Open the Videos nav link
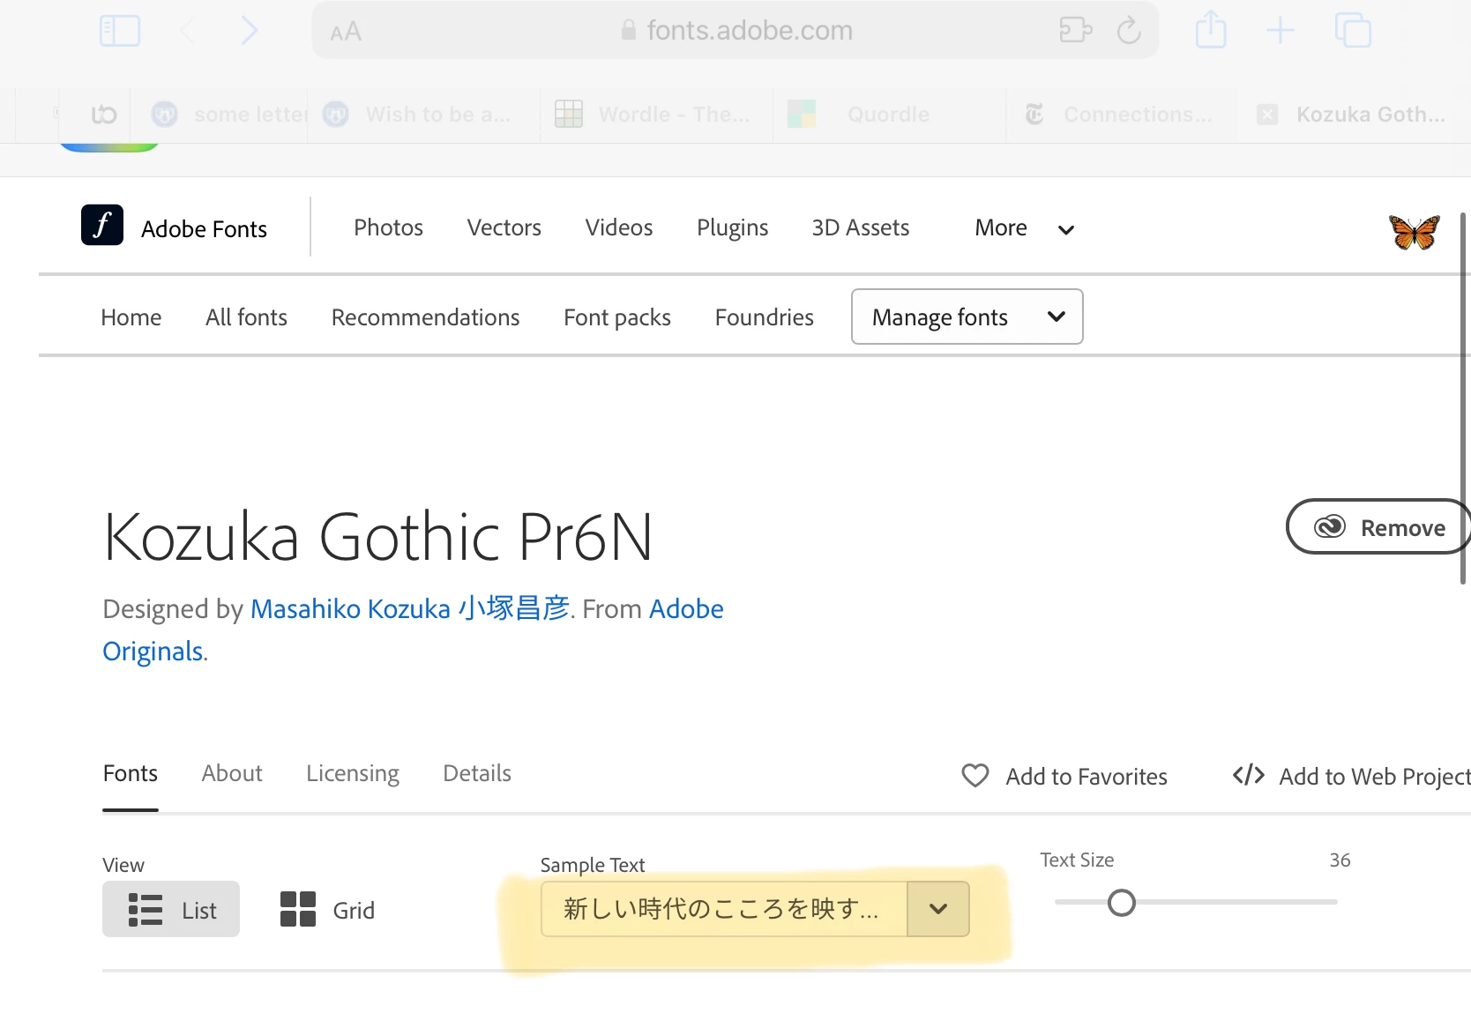1471x1013 pixels. (619, 227)
